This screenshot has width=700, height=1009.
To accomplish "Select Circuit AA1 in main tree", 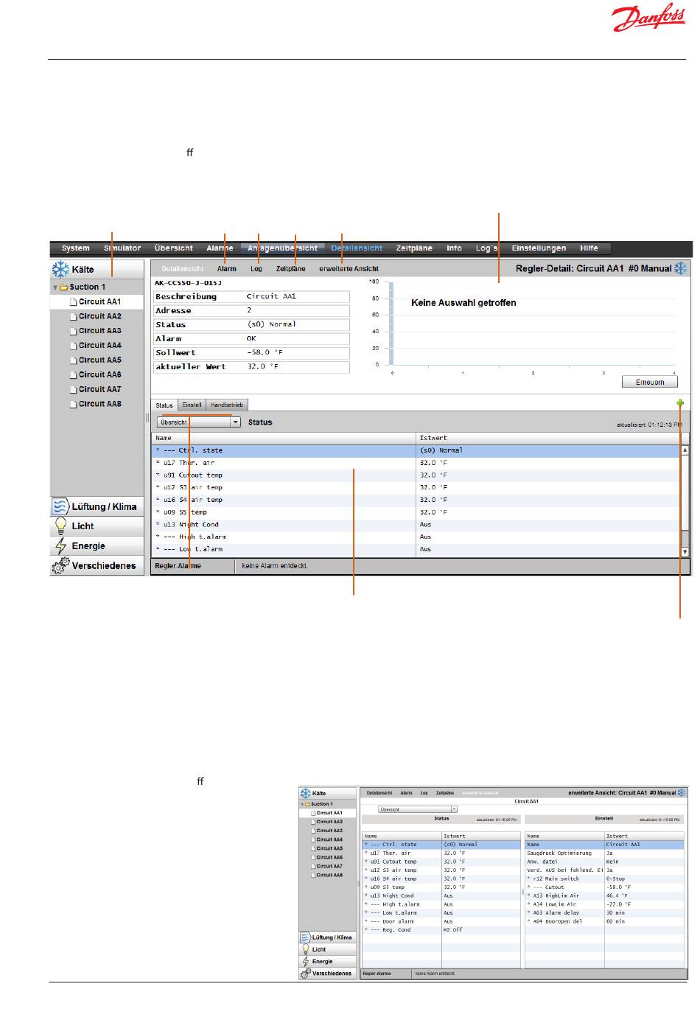I will [x=100, y=301].
